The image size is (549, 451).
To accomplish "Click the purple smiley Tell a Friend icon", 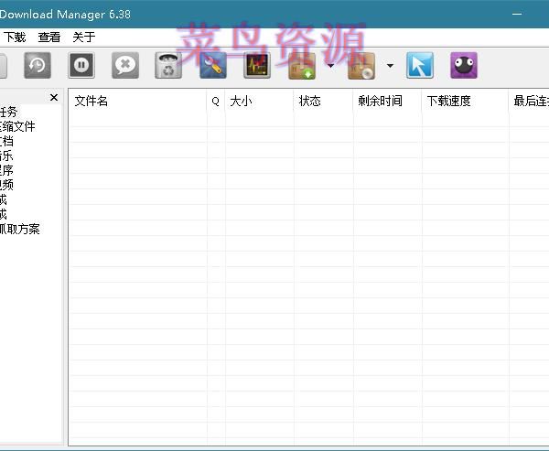I will [464, 65].
